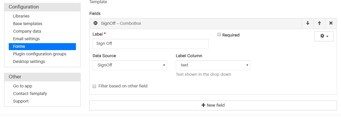341x118 pixels.
Task: Follow the Go to app link
Action: (x=22, y=86)
